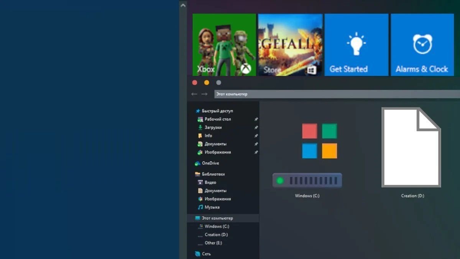
Task: Click the Сеть network icon
Action: tap(197, 254)
